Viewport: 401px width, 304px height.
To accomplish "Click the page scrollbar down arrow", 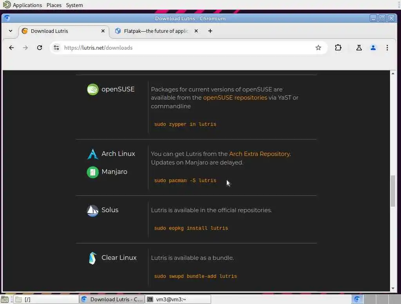I will (393, 288).
